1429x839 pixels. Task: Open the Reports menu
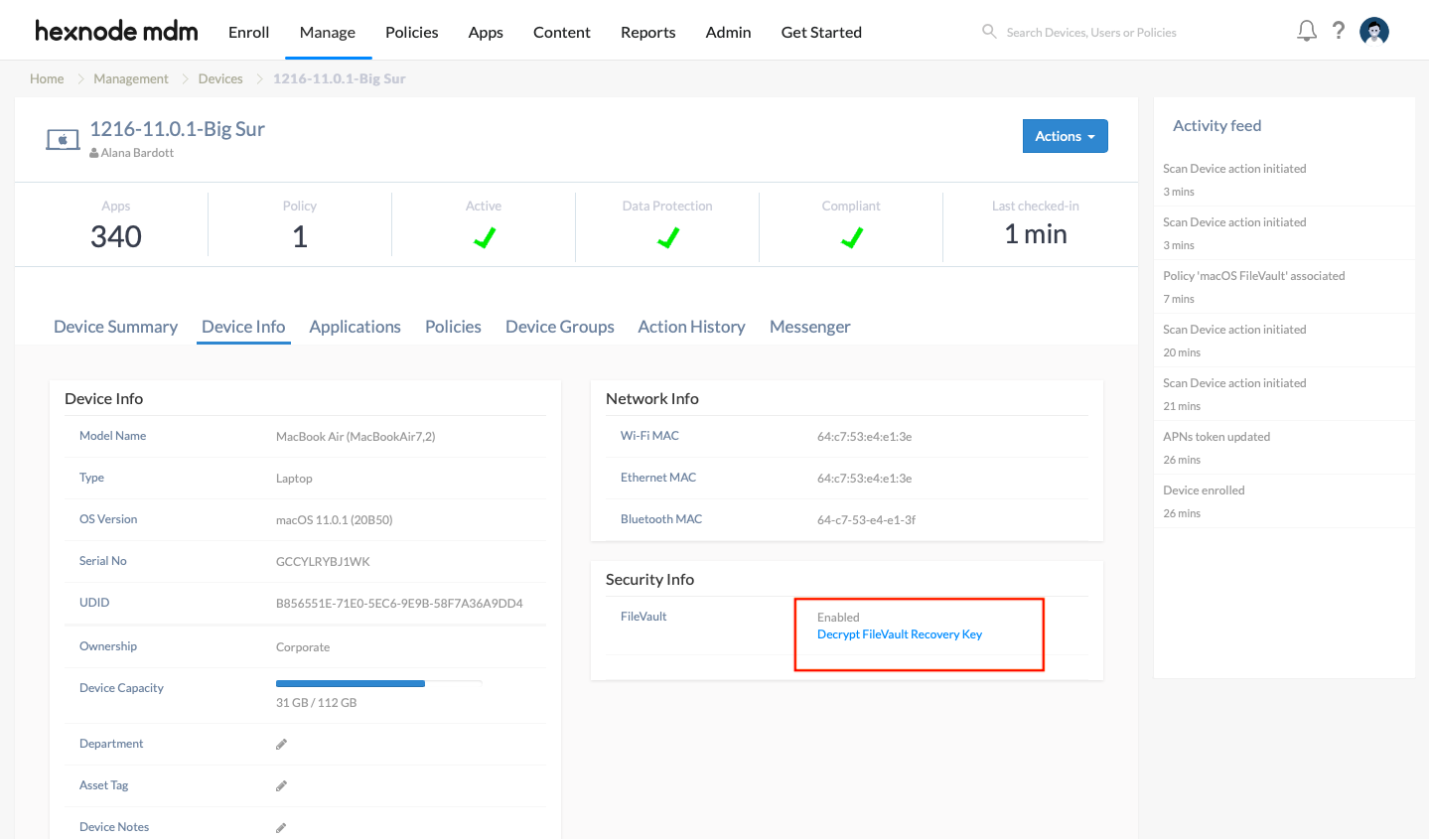tap(648, 32)
